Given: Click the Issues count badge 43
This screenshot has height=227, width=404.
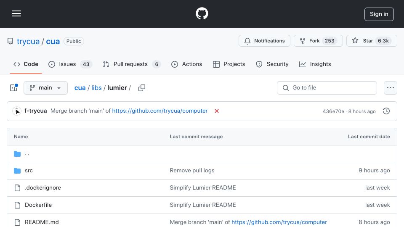Looking at the screenshot, I should tap(86, 64).
